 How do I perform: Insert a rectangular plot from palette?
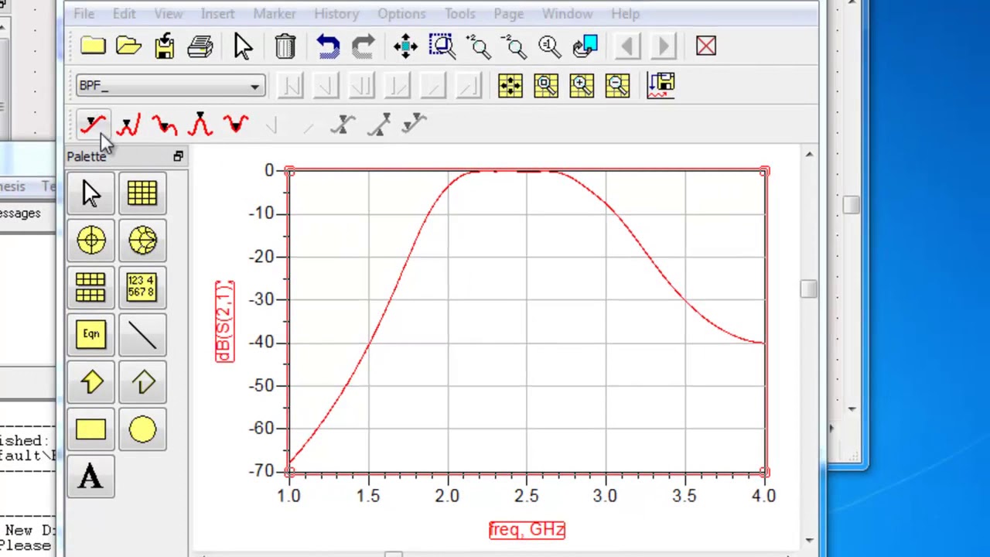pos(142,193)
